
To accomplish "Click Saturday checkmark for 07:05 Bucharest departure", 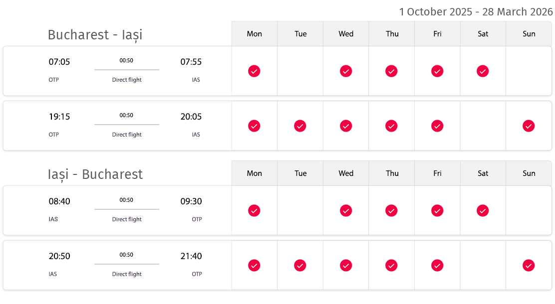I will tap(483, 71).
